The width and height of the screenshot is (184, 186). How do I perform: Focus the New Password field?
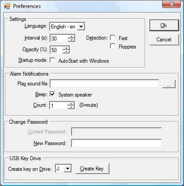tap(117, 143)
